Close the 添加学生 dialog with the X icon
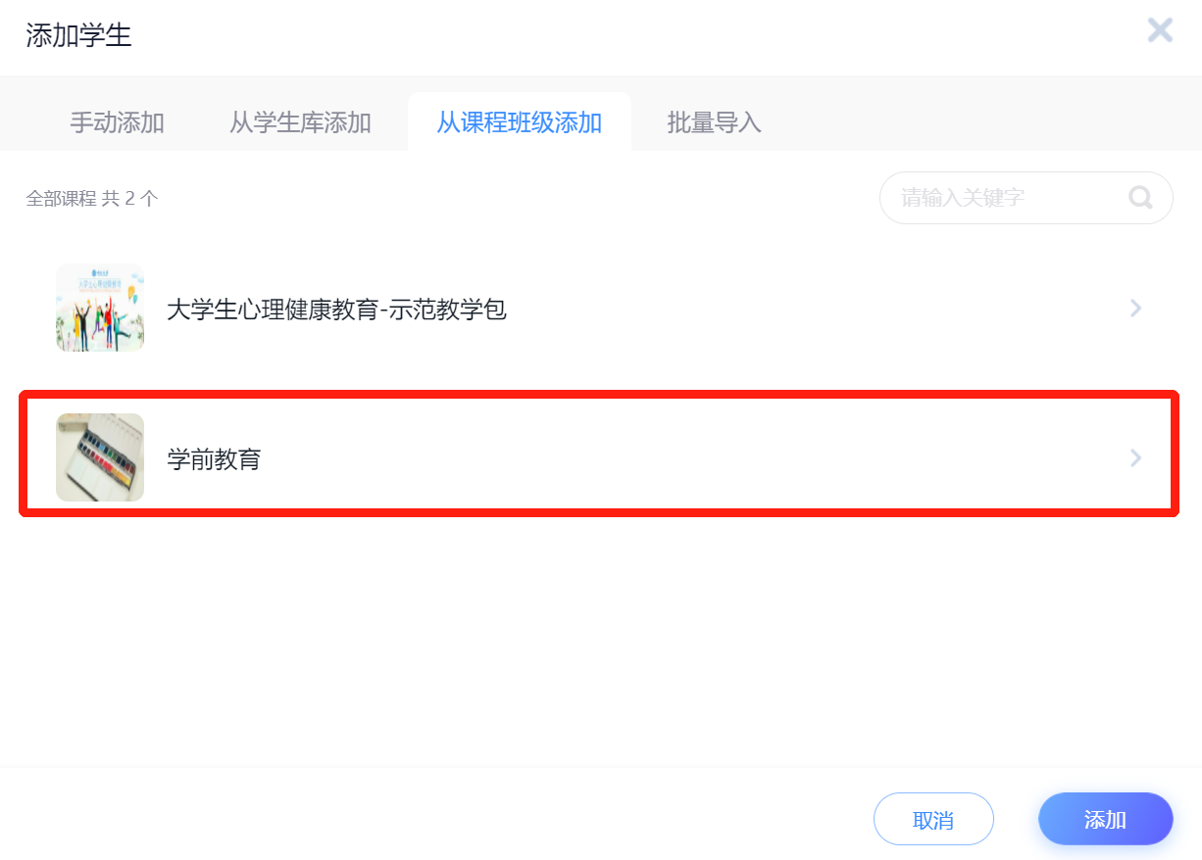The width and height of the screenshot is (1202, 860). pyautogui.click(x=1160, y=30)
